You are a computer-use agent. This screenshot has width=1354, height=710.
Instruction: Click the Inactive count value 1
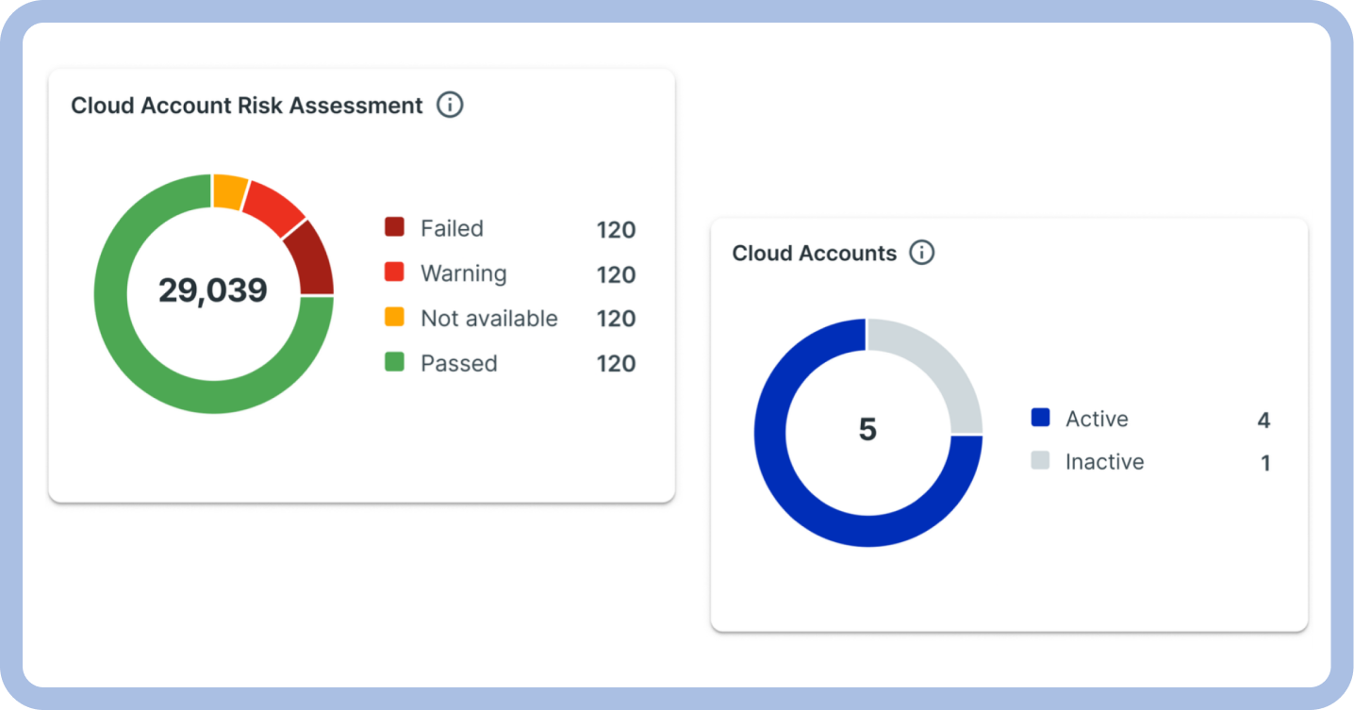coord(1265,463)
